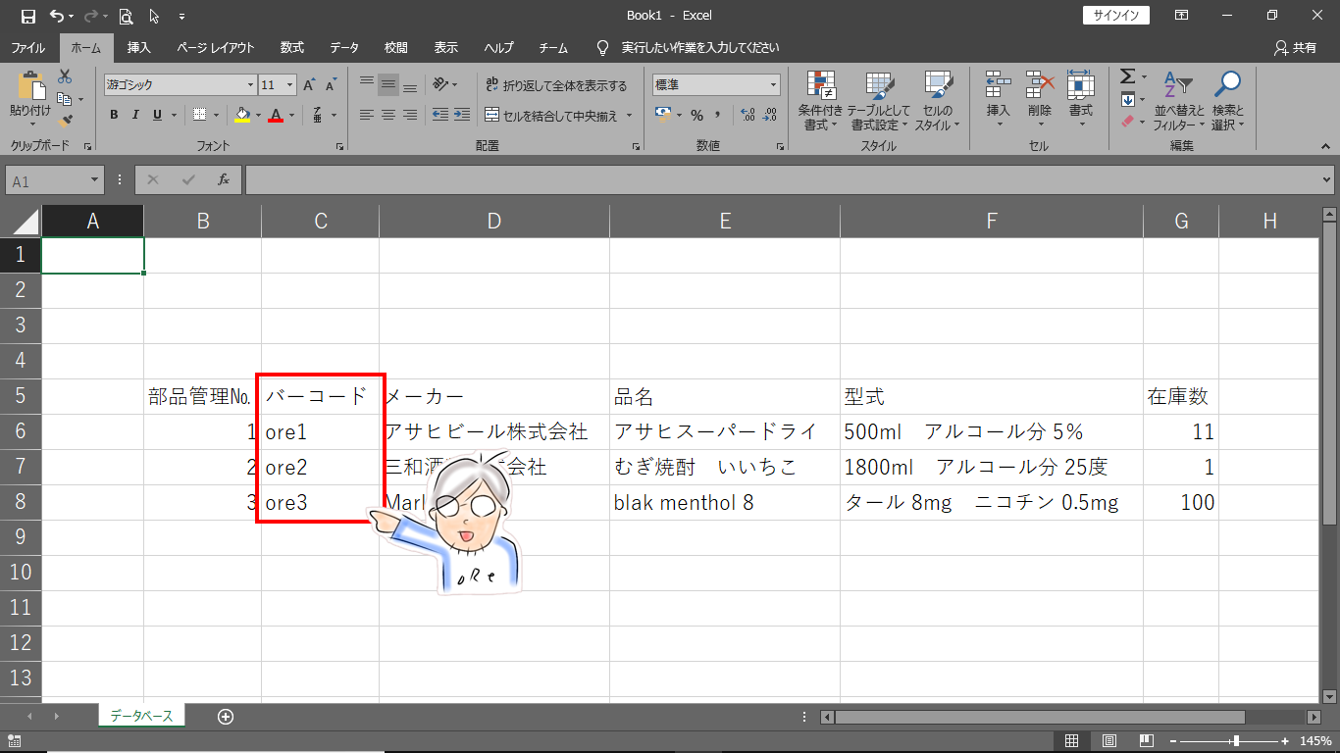Align text to the middle of cell
1340x753 pixels.
coord(388,84)
